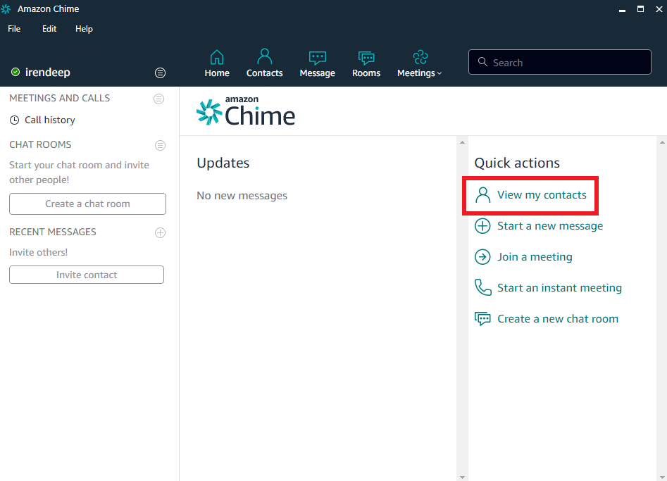Click the Amazon Chime title bar icon
This screenshot has width=667, height=481.
pos(6,9)
